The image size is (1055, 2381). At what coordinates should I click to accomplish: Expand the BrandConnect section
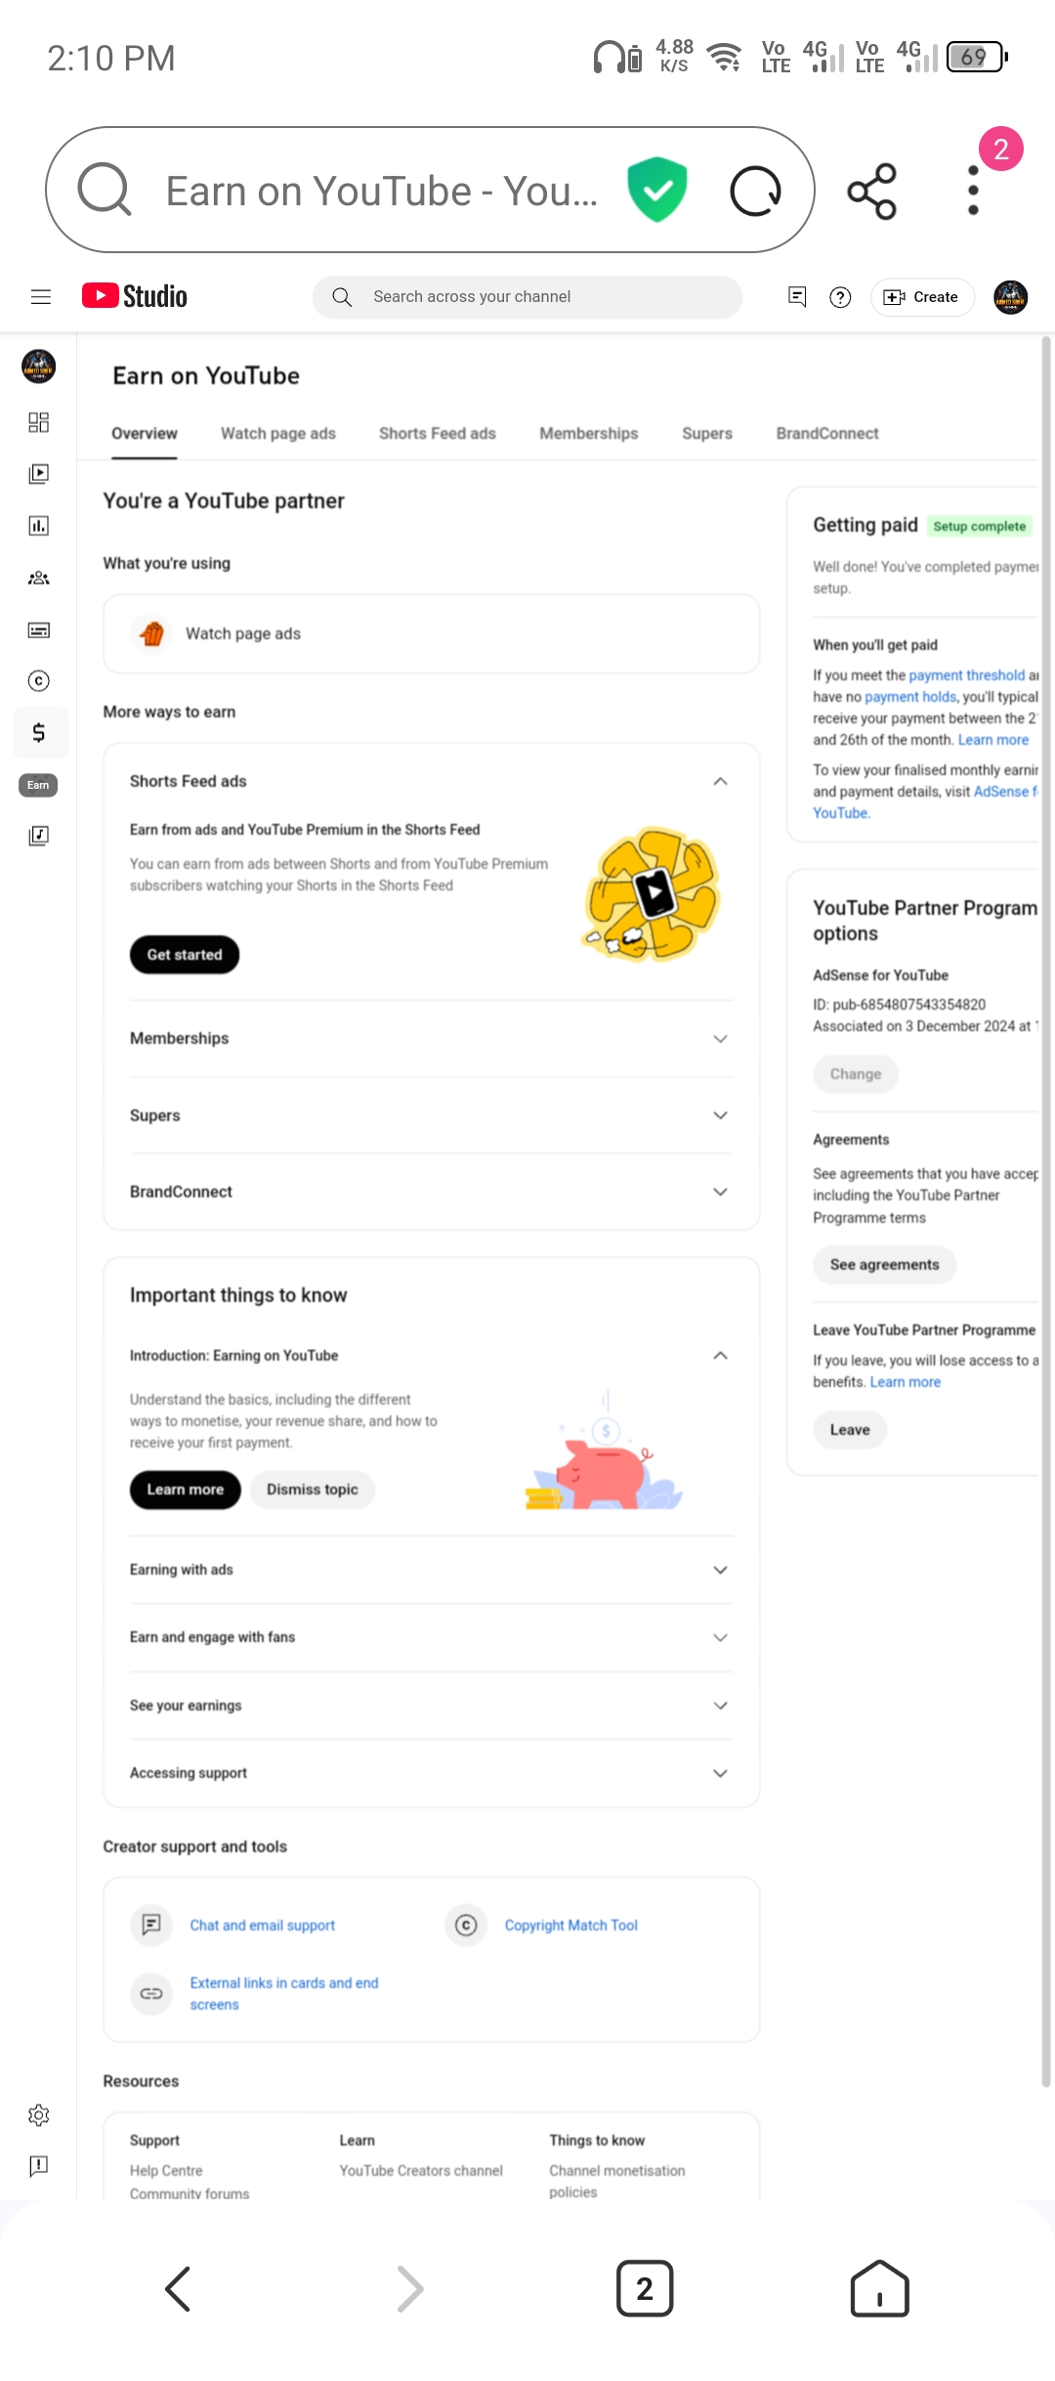431,1191
